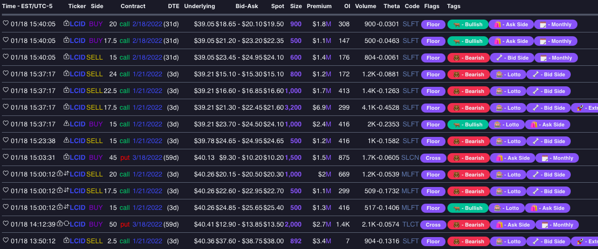Click MLFT code in 15:00:12 SELL 20 row
Viewport: 598px width, 249px height.
point(410,174)
